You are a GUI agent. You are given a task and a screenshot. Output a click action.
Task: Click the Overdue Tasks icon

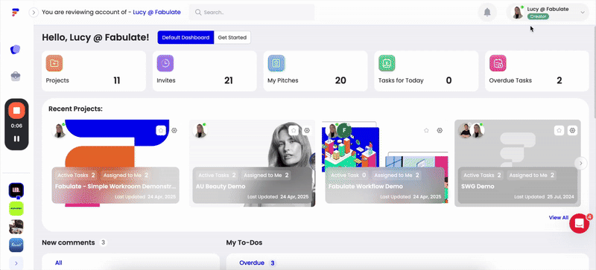tap(498, 63)
